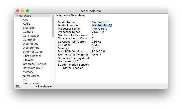
Task: Close the MacBook Pro window
Action: pyautogui.click(x=18, y=11)
